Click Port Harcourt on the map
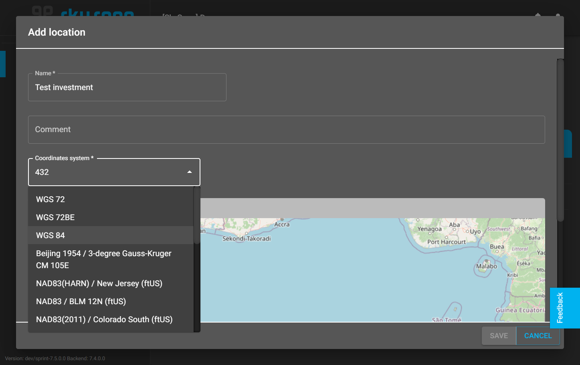580x365 pixels. click(447, 242)
